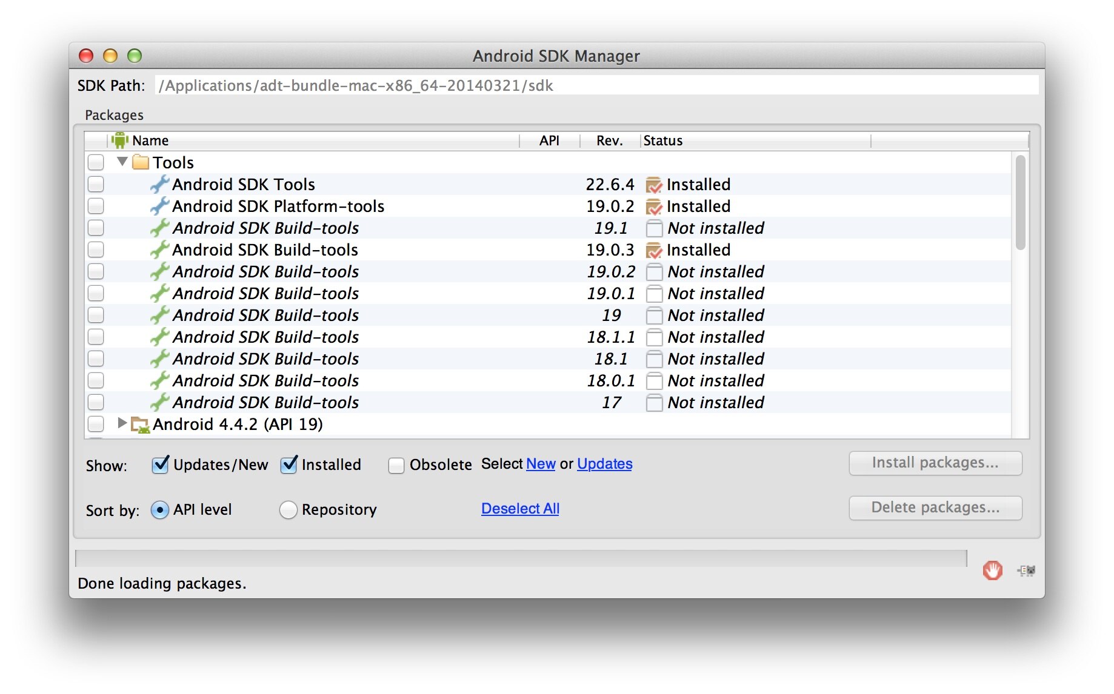This screenshot has height=694, width=1114.
Task: Click the Deselect All link
Action: tap(520, 509)
